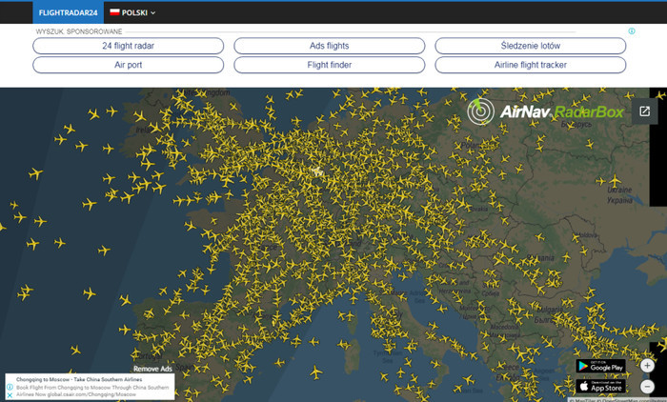This screenshot has width=667, height=402.
Task: Click the 'Remove Ads' link
Action: (x=152, y=369)
